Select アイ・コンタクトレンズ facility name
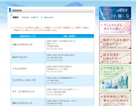This screenshot has width=136, height=106. coord(23,92)
